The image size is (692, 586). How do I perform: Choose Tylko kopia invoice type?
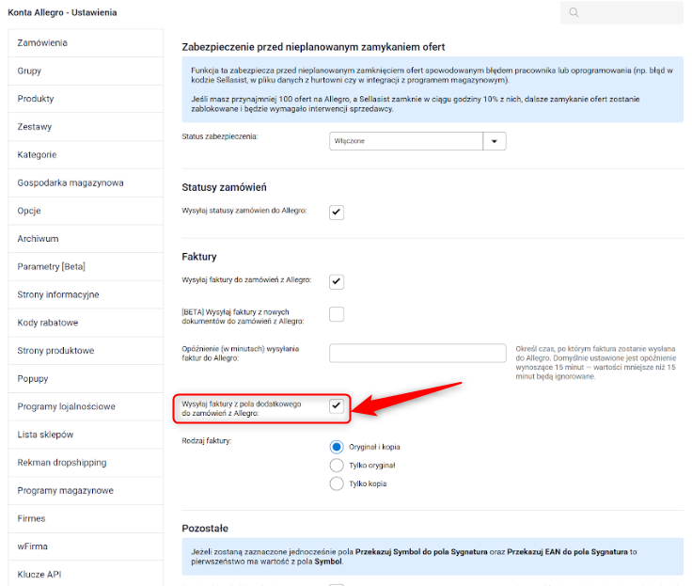pyautogui.click(x=337, y=483)
